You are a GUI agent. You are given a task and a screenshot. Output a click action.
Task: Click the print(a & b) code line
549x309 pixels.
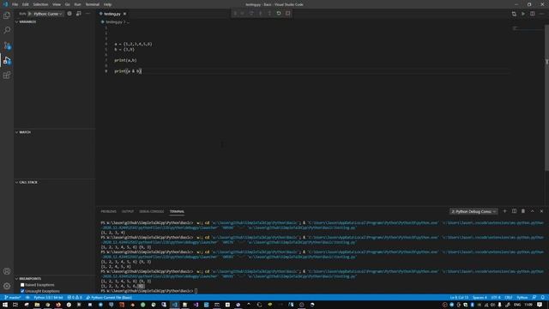(128, 71)
